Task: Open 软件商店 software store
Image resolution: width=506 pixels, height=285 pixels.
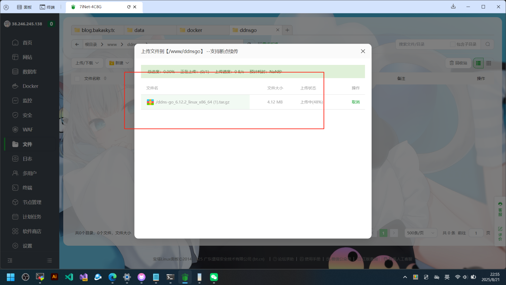Action: point(32,231)
